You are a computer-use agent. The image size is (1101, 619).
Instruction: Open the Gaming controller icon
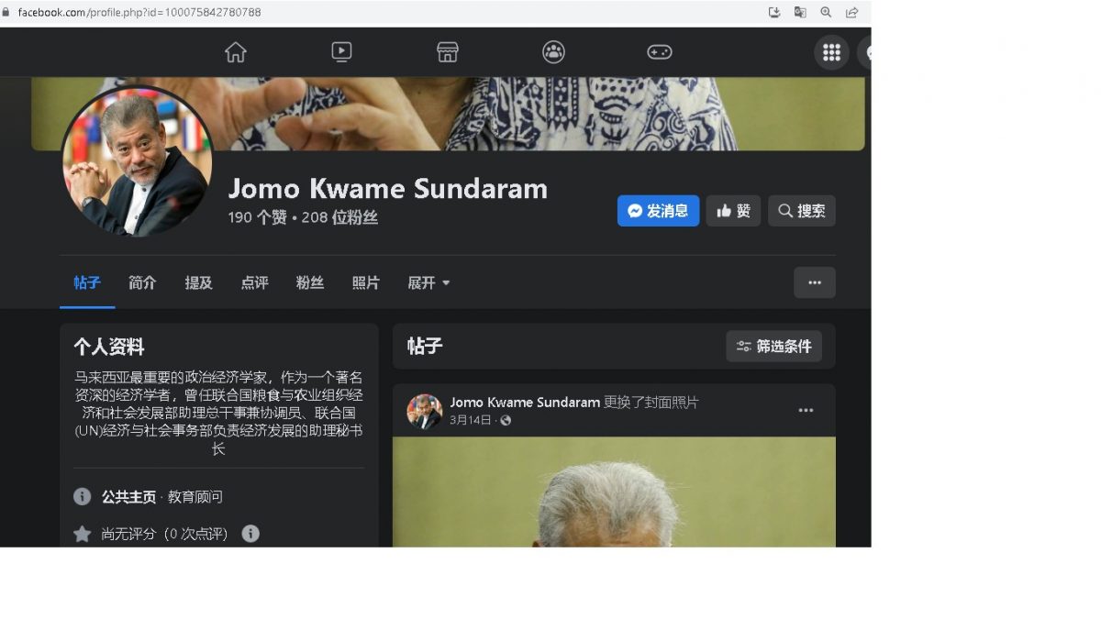(660, 52)
